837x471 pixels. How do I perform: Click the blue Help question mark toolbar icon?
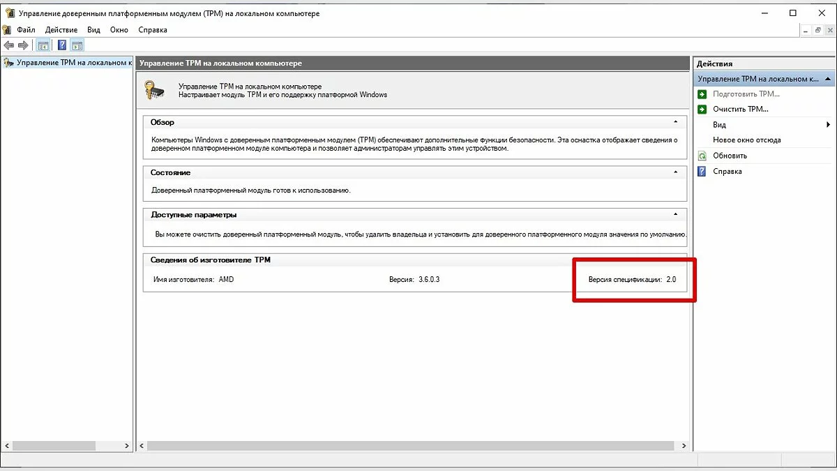pos(62,45)
